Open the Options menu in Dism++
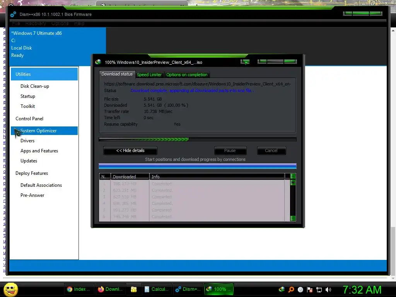Image resolution: width=396 pixels, height=297 pixels. click(x=60, y=24)
